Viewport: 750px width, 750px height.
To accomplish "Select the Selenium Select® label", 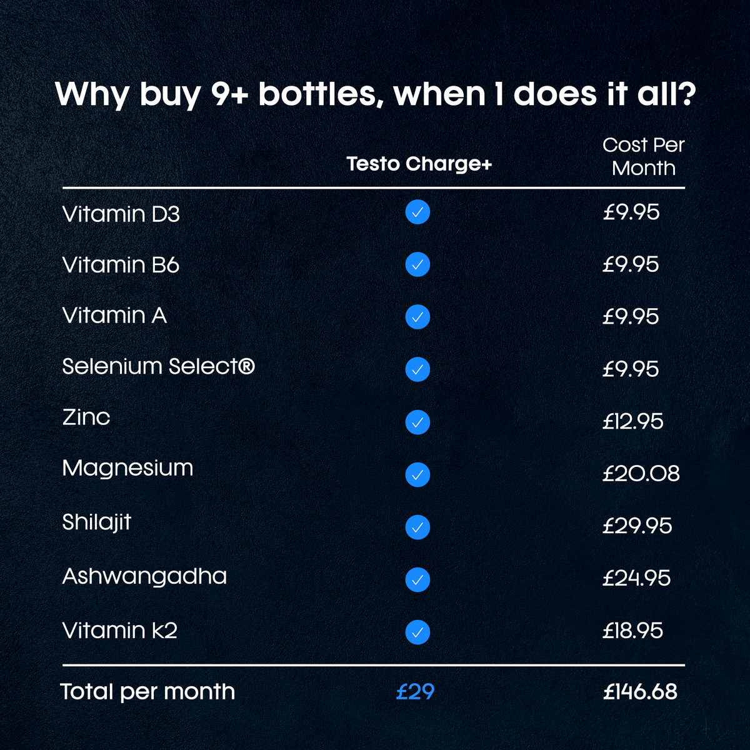I will coord(159,366).
